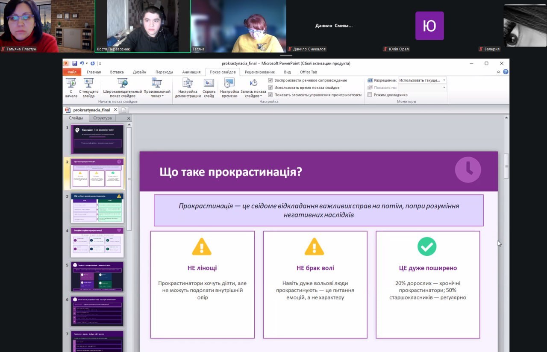This screenshot has width=547, height=352.
Task: Click the save icon in quick access toolbar
Action: tap(74, 63)
